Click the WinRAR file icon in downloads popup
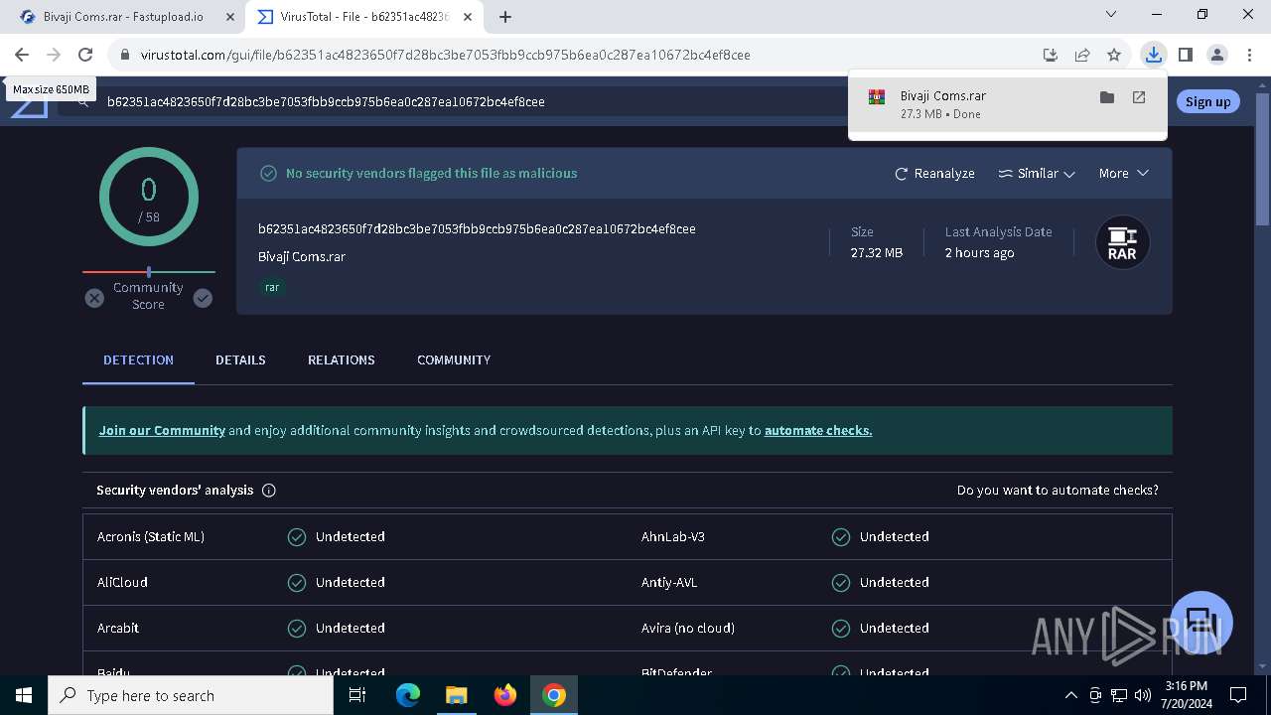 (x=877, y=97)
